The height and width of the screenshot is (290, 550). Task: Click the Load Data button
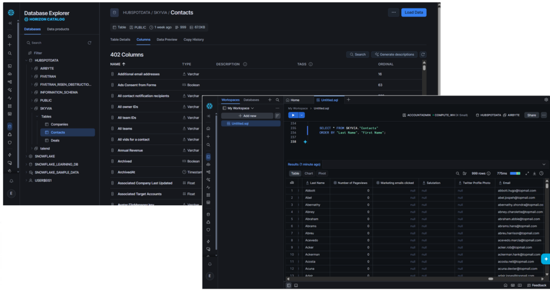pos(414,12)
